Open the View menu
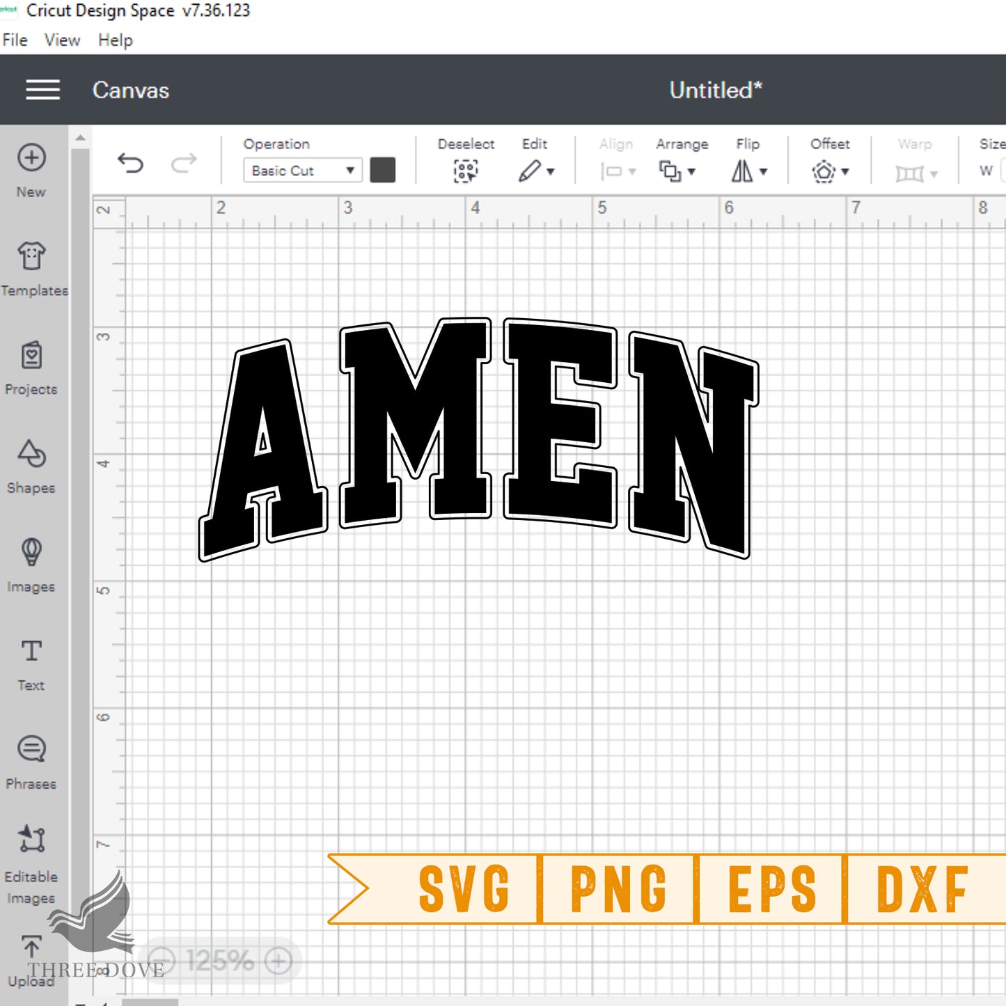 (63, 40)
